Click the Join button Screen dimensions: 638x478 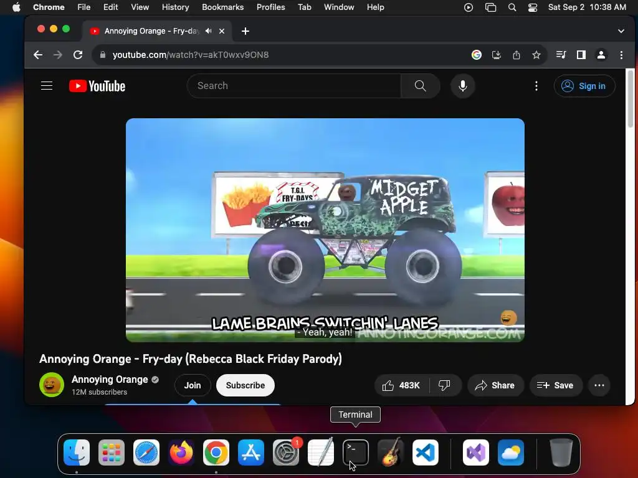193,385
